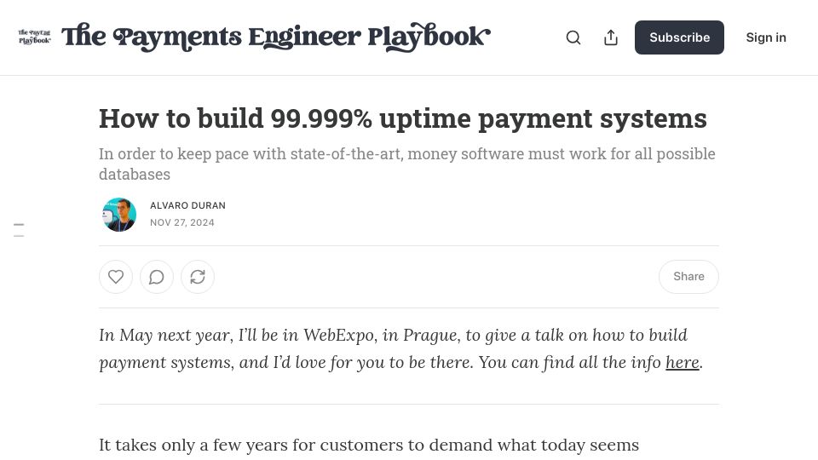Click the small publication logo
This screenshot has height=460, width=818.
pos(34,37)
